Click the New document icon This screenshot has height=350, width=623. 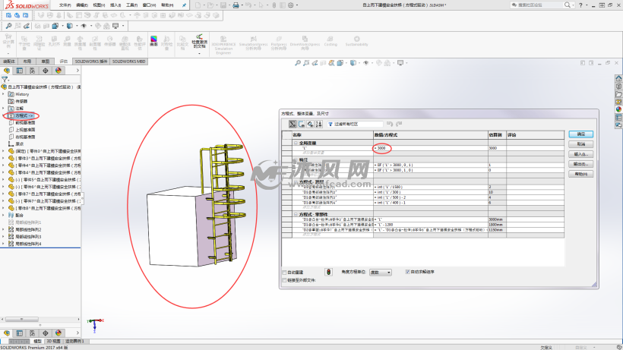[x=198, y=5]
